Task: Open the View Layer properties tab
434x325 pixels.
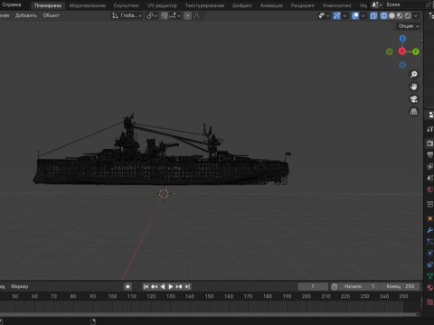Action: point(430,166)
